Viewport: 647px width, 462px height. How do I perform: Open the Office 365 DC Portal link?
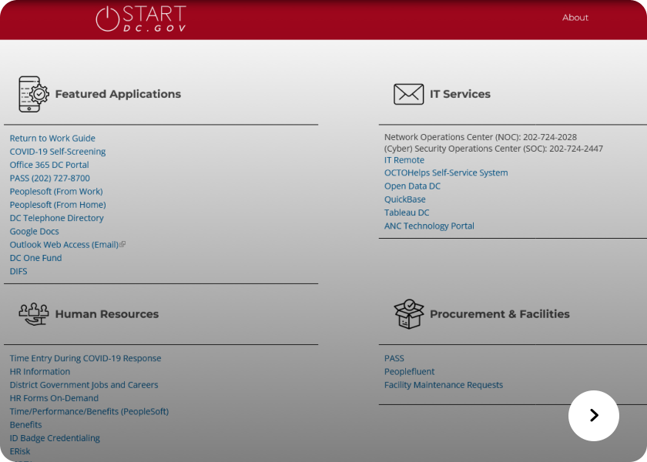point(49,165)
